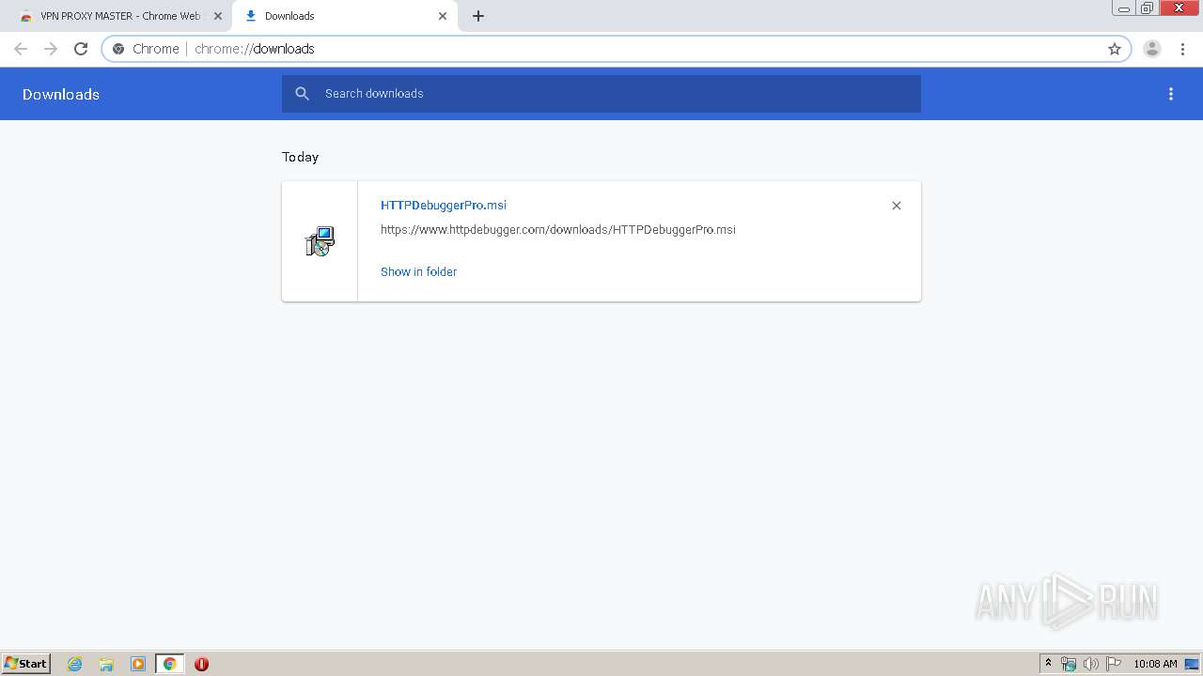Go back using the browser back arrow
1203x676 pixels.
21,49
